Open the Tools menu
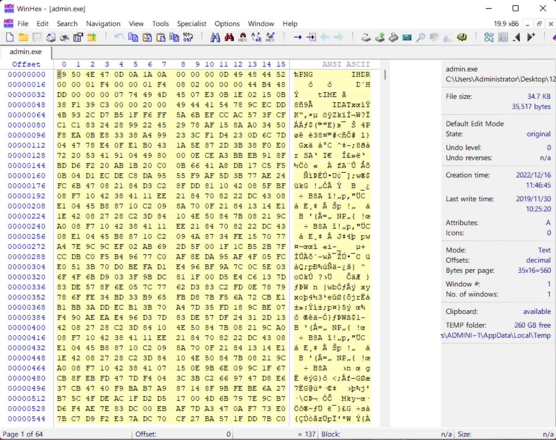Viewport: 556px width, 440px height. tap(160, 24)
